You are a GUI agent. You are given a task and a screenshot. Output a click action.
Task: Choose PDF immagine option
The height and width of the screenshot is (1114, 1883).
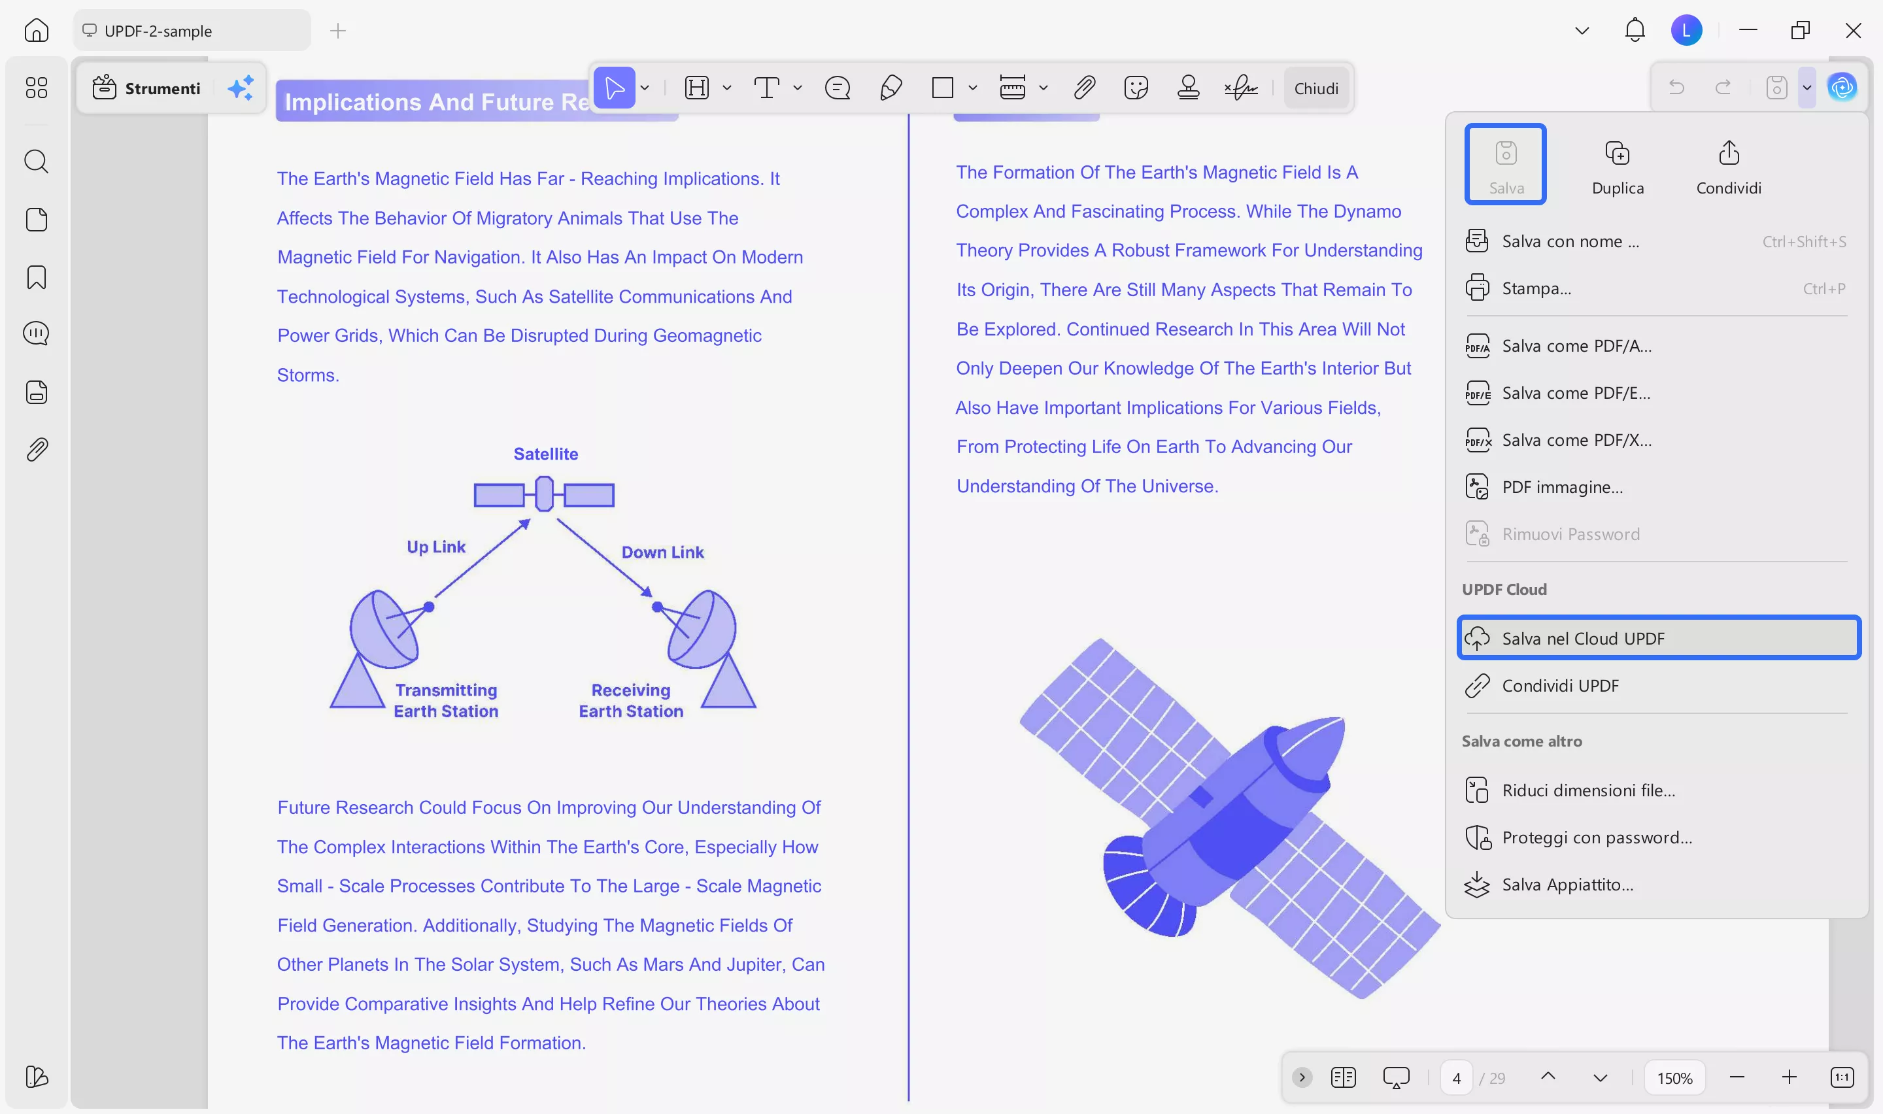tap(1657, 487)
